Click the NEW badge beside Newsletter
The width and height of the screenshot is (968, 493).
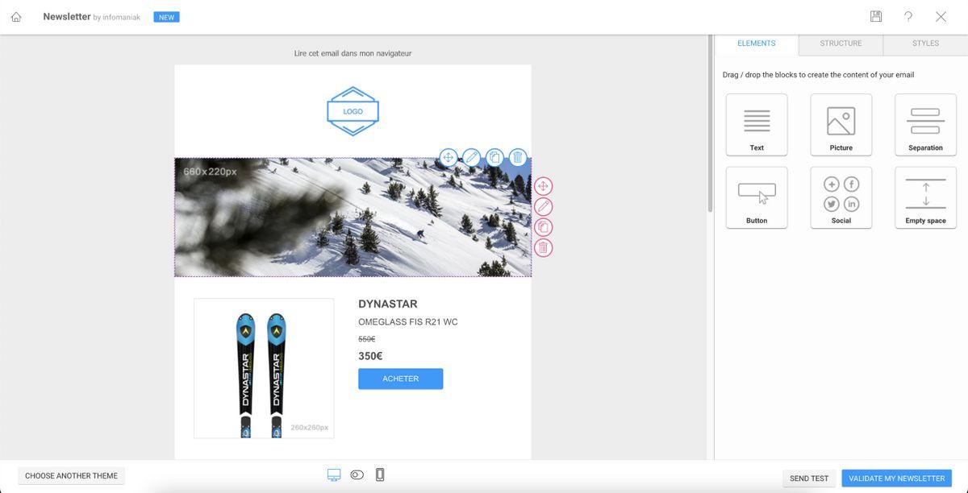pyautogui.click(x=166, y=17)
